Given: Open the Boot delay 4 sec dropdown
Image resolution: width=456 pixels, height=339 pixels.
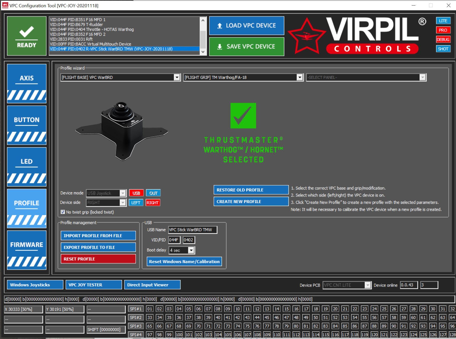Looking at the screenshot, I should [191, 250].
